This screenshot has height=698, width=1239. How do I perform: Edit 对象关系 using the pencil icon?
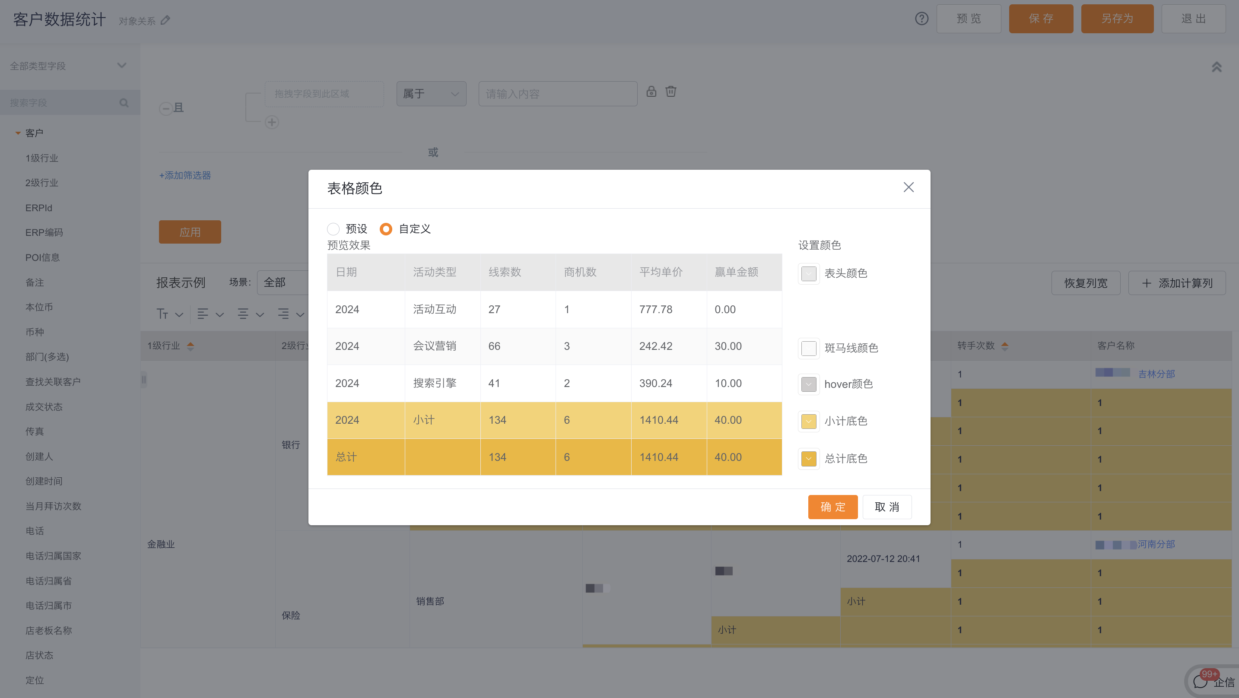click(x=165, y=20)
